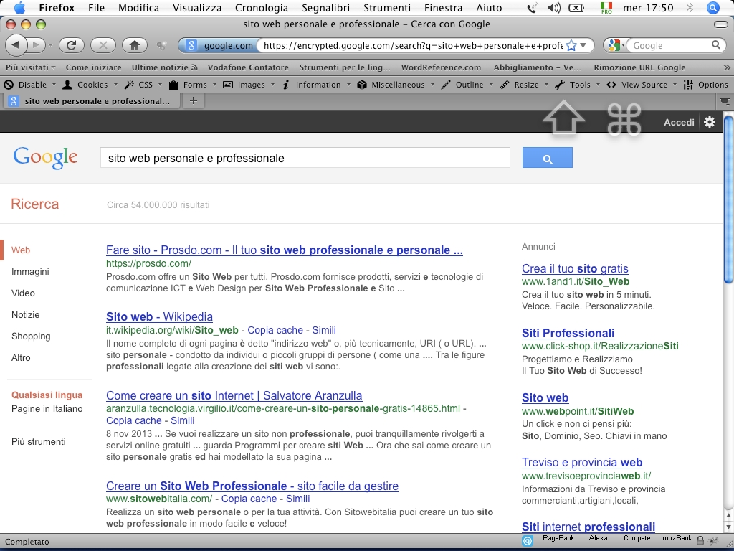Open the Strumenti menu
Image resolution: width=734 pixels, height=551 pixels.
(x=387, y=8)
